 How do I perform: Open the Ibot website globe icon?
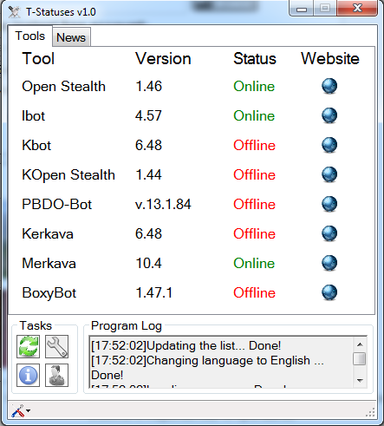coord(329,115)
